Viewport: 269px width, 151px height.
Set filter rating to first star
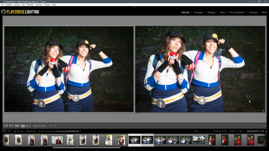tap(214, 131)
